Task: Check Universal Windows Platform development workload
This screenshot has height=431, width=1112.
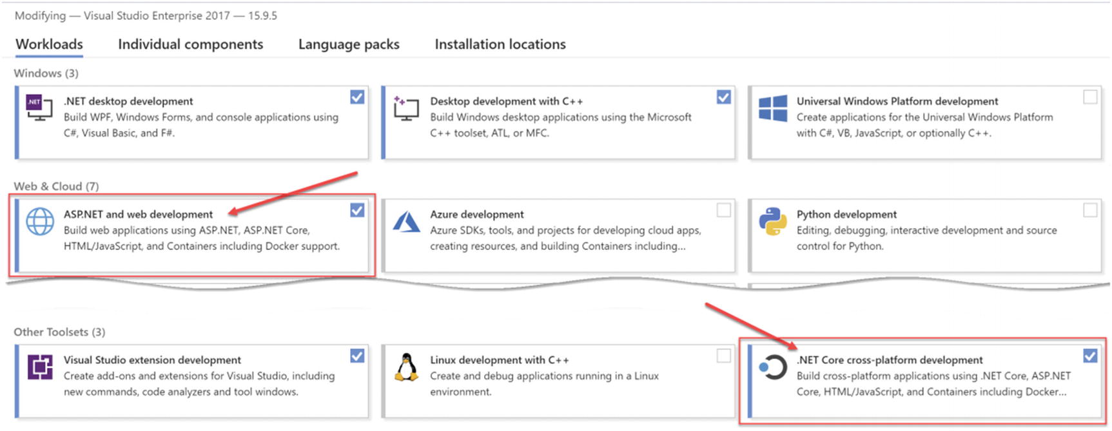Action: [x=1090, y=97]
